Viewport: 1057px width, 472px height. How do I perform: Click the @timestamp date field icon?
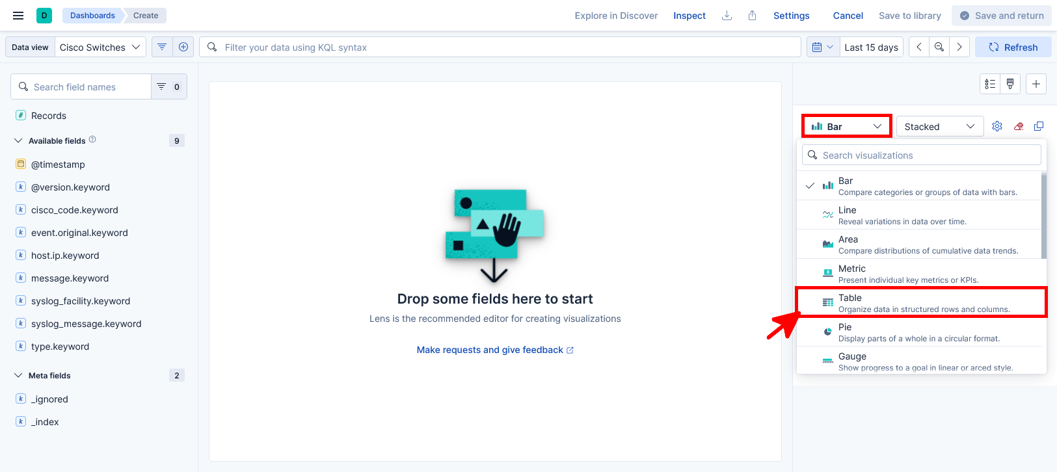point(21,164)
